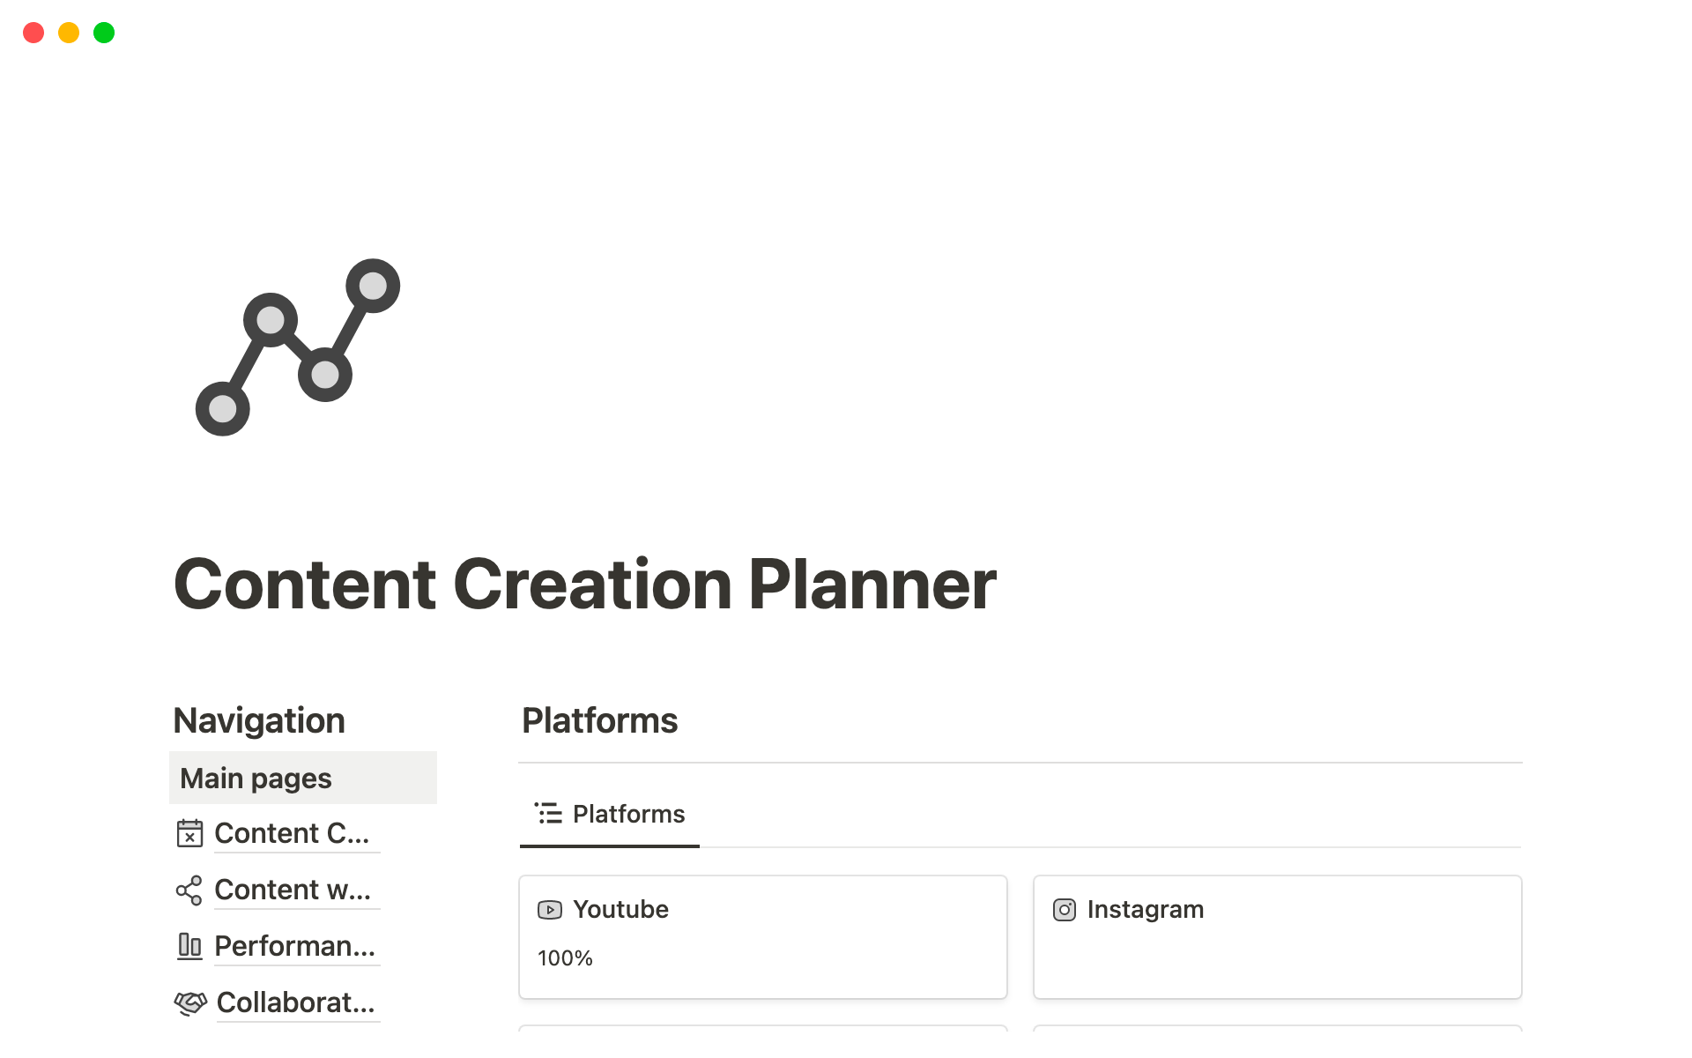Open the Instagram platform card title

point(1145,910)
